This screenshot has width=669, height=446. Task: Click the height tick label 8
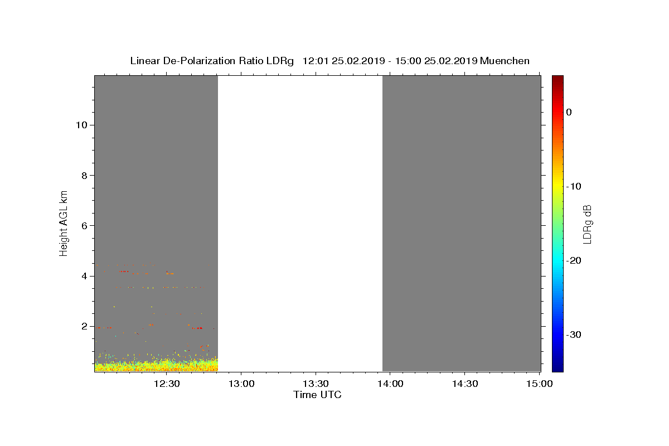pyautogui.click(x=84, y=175)
